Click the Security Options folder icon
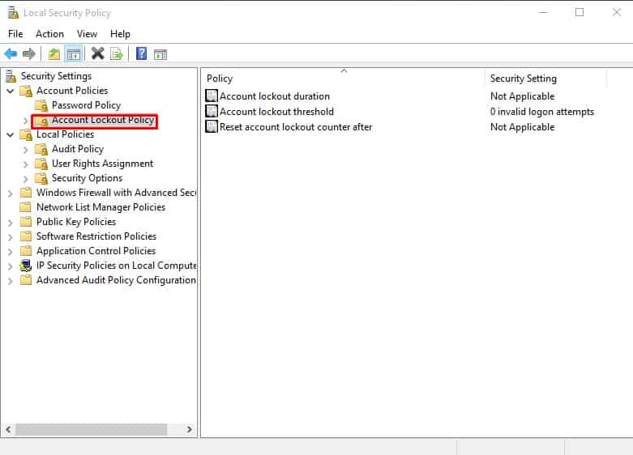 click(x=41, y=178)
